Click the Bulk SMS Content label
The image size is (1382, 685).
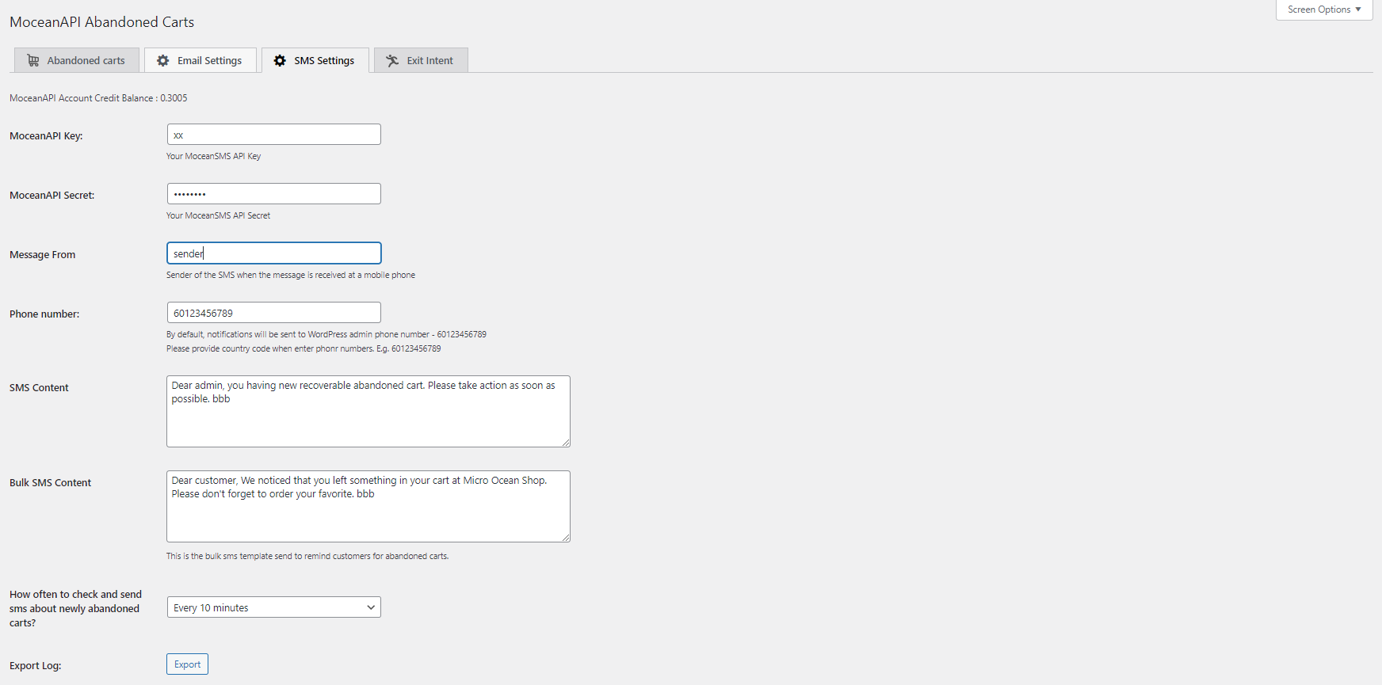coord(50,483)
